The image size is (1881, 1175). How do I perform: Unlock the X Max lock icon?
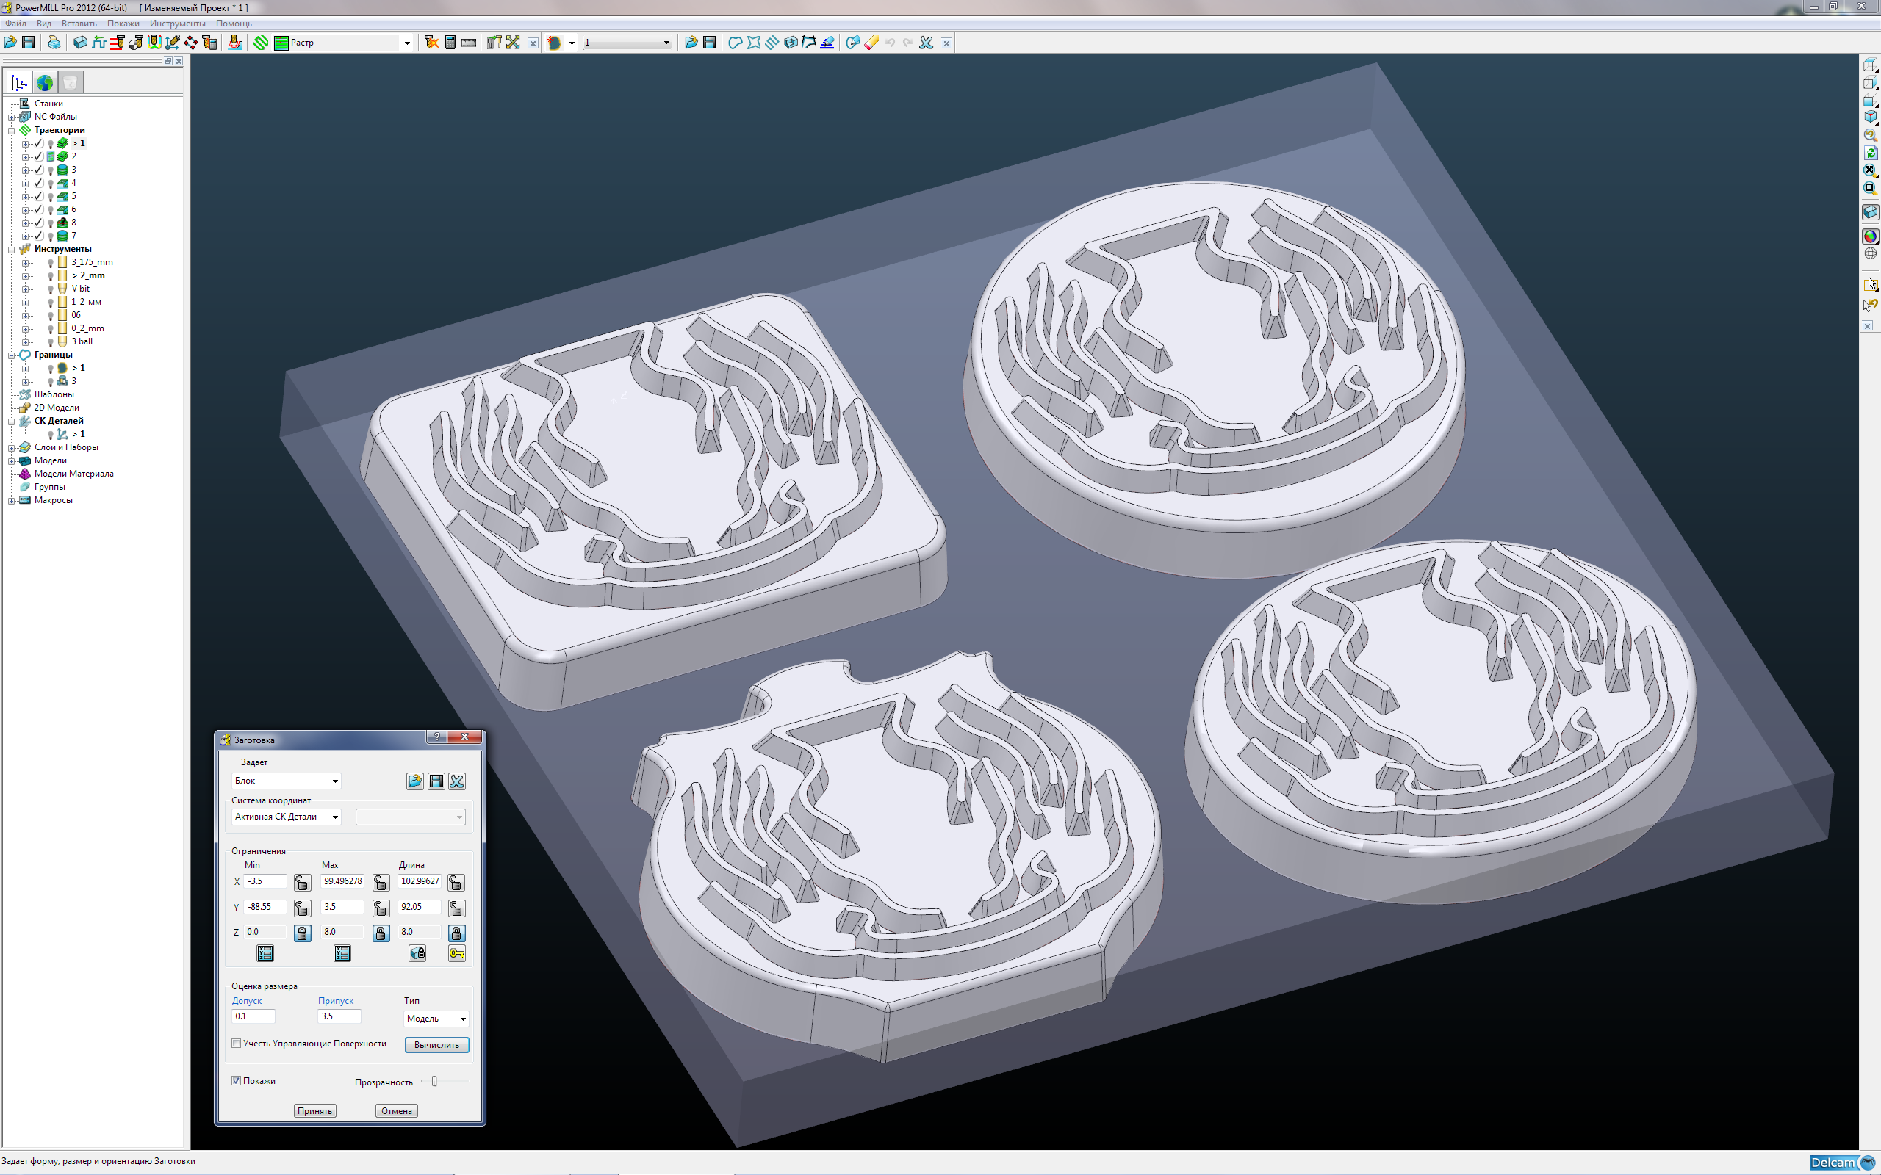pos(380,882)
